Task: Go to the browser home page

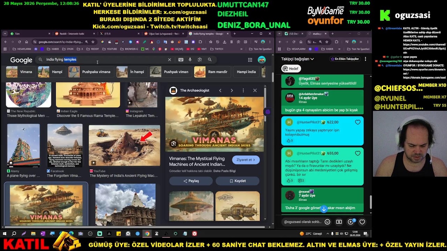Action: point(26,42)
